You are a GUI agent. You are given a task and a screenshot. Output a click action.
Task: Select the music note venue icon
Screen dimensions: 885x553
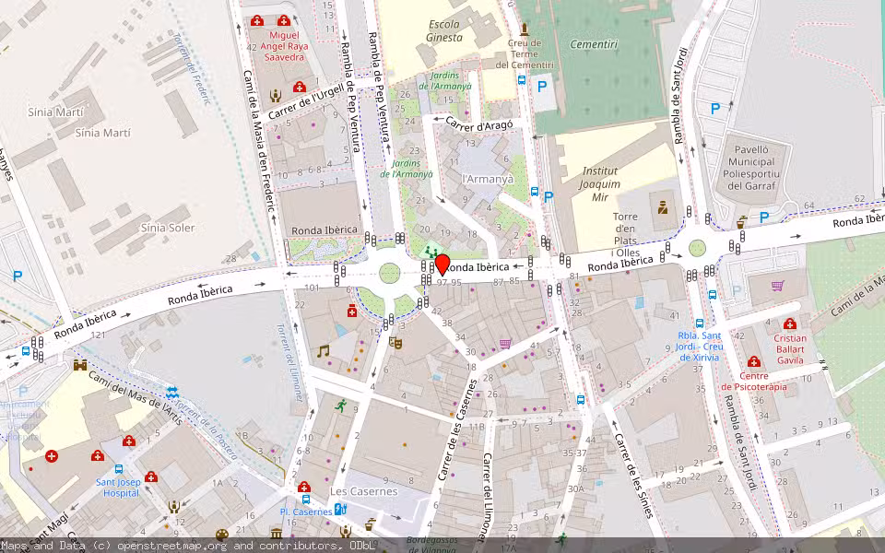(x=323, y=351)
